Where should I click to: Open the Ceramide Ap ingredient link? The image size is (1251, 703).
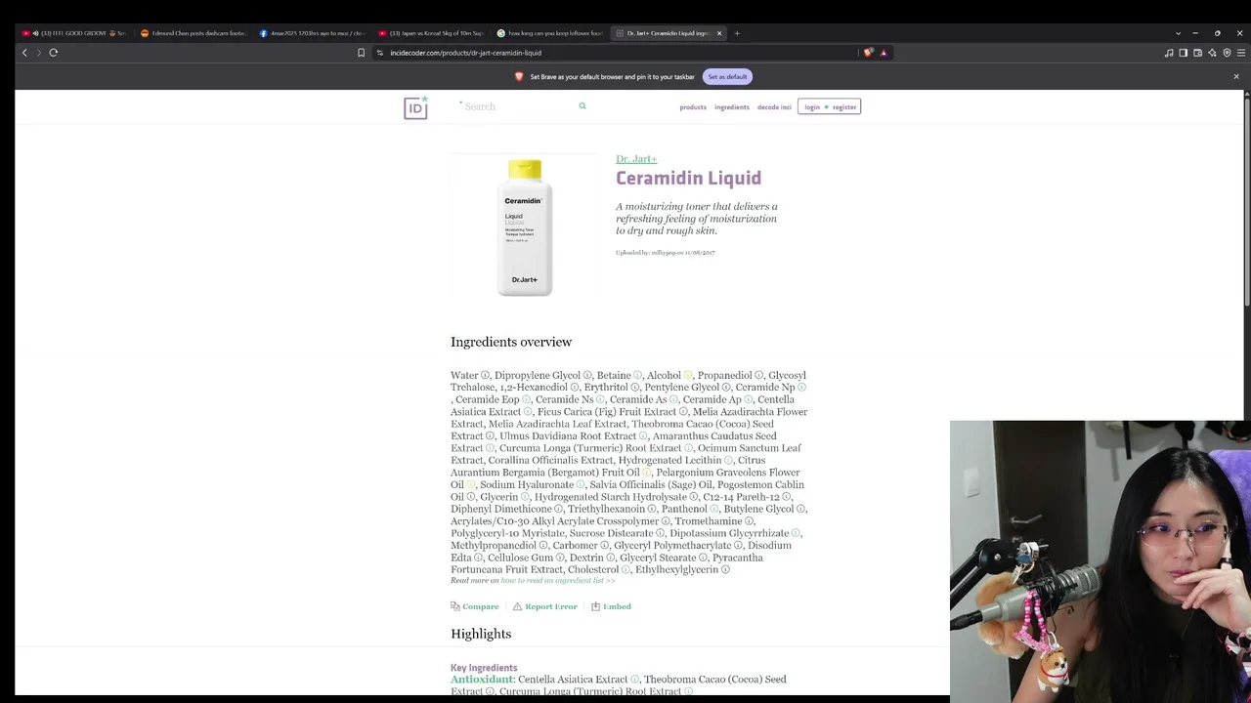pos(712,400)
